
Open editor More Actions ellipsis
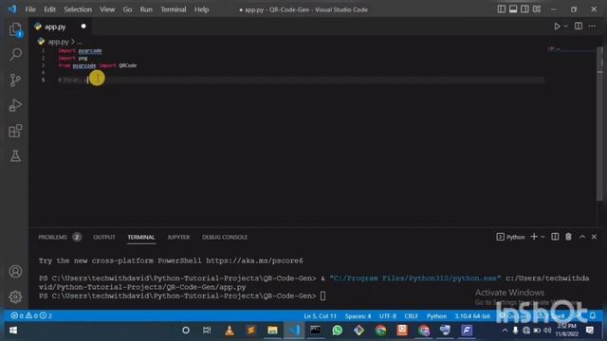pyautogui.click(x=592, y=27)
